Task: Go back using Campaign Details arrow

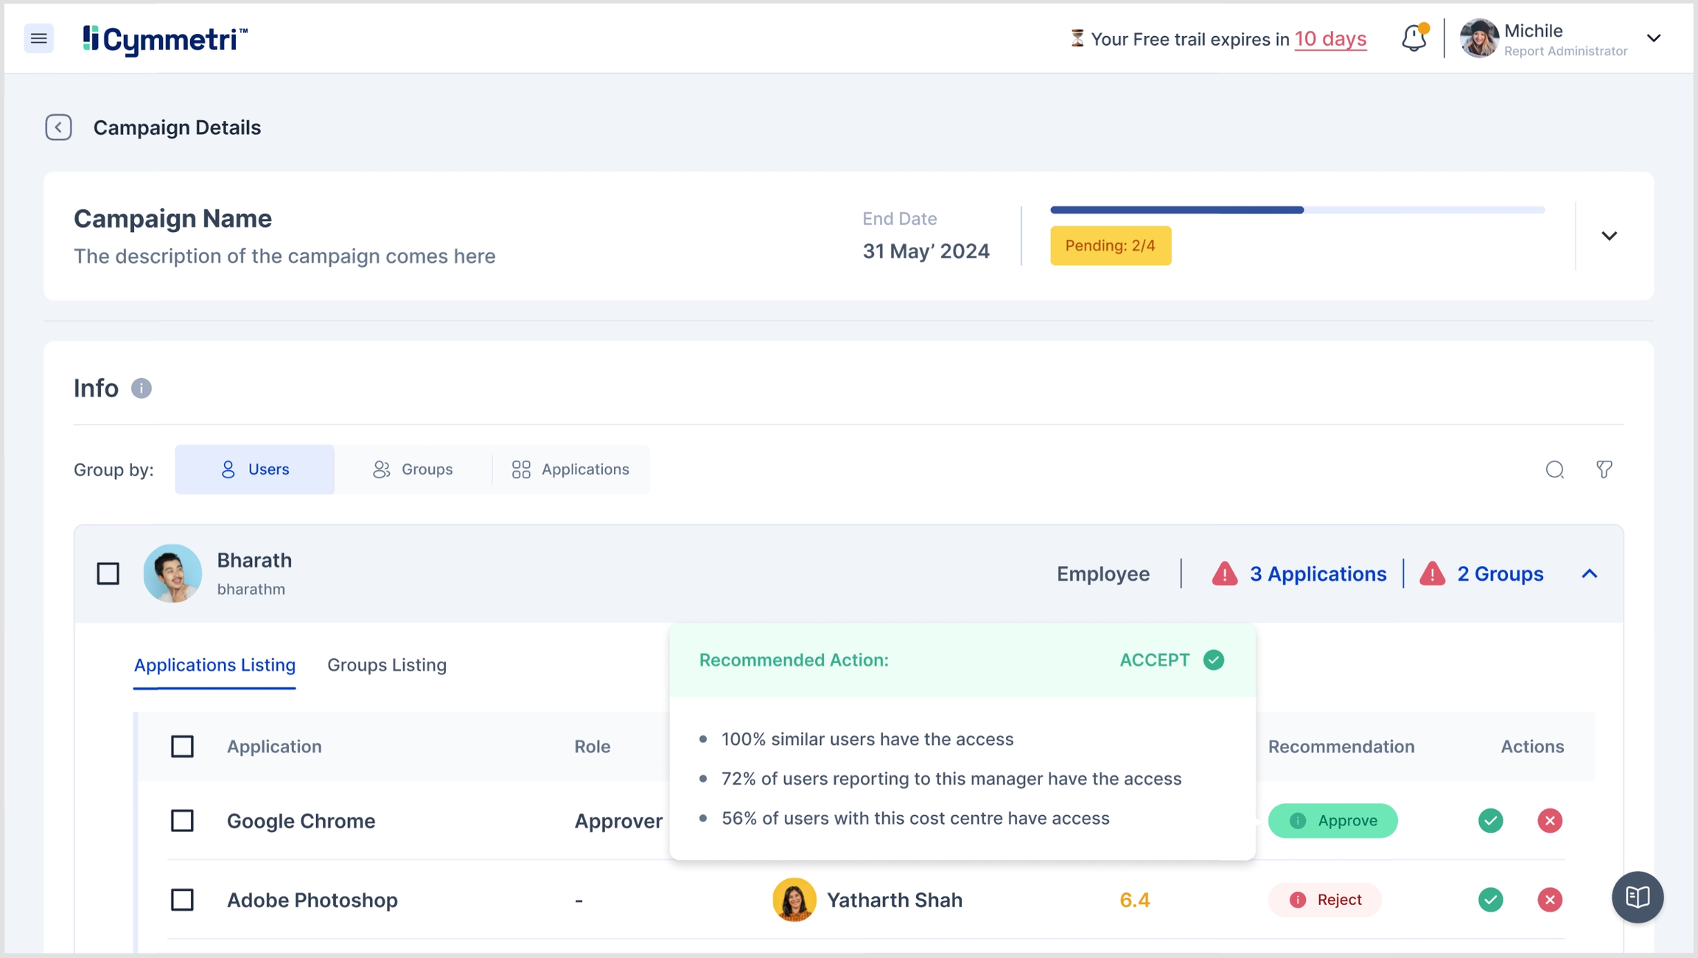Action: [58, 127]
